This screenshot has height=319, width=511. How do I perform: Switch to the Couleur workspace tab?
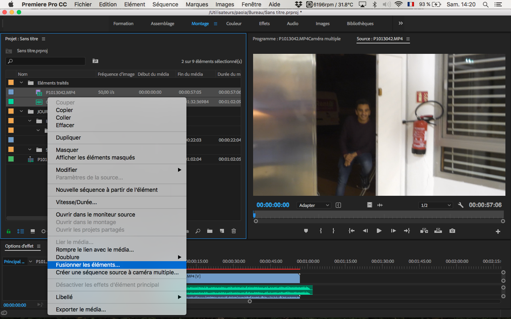point(234,24)
